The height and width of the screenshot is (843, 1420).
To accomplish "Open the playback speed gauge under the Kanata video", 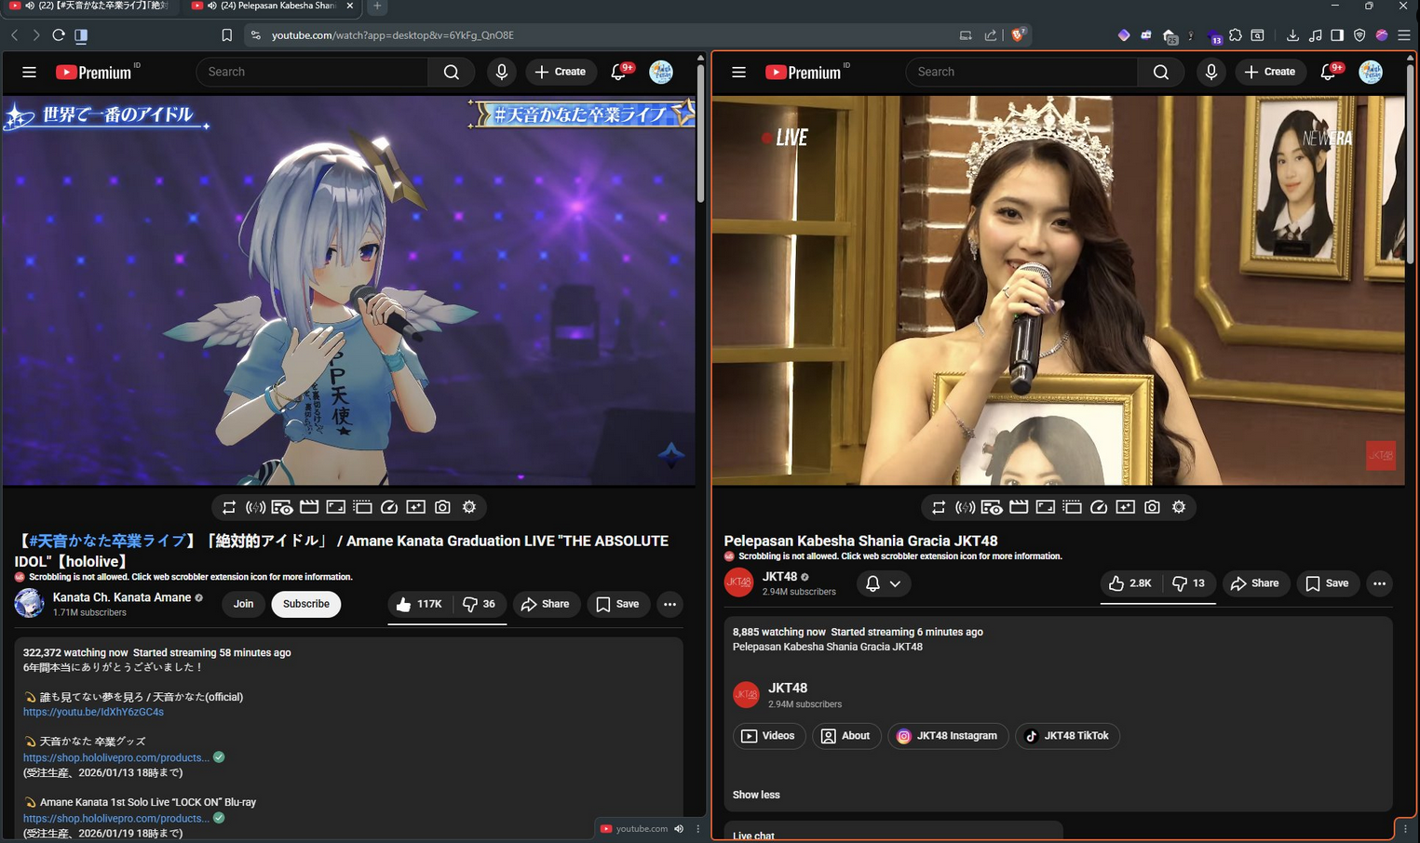I will (389, 507).
